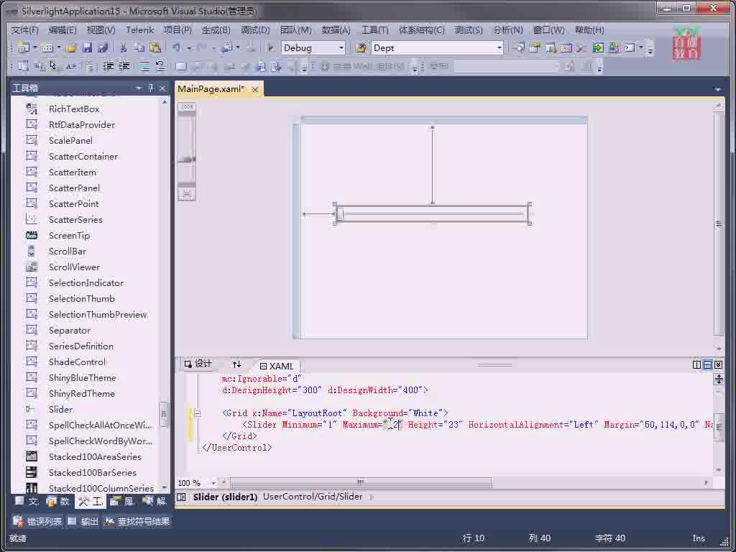Open the 错误列表 error list panel
This screenshot has width=736, height=552.
tap(37, 522)
